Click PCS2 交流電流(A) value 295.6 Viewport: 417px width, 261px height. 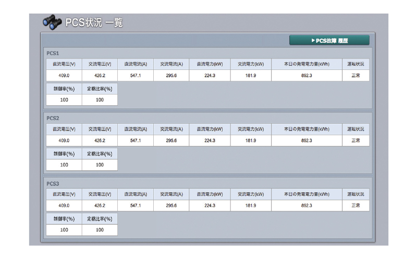tap(171, 140)
